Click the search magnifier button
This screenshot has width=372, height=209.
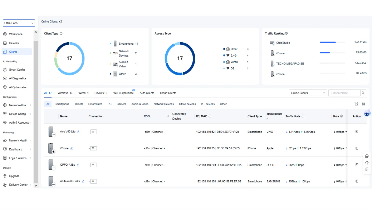pyautogui.click(x=363, y=93)
